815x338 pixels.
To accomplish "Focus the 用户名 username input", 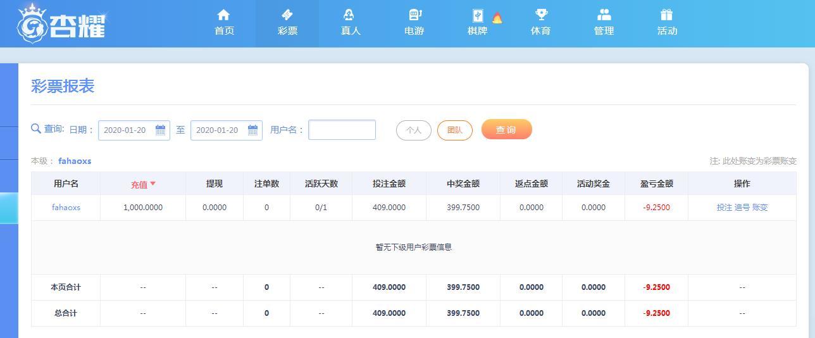I will (x=342, y=130).
